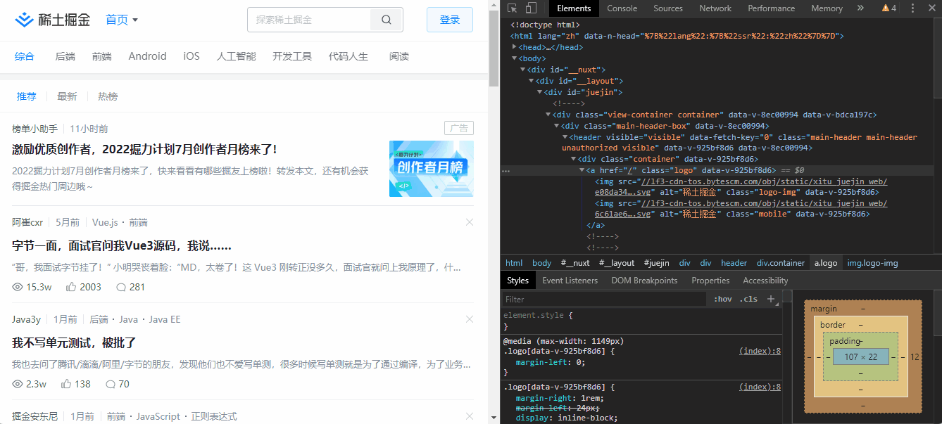942x424 pixels.
Task: Click the new style rule plus icon
Action: pyautogui.click(x=771, y=299)
